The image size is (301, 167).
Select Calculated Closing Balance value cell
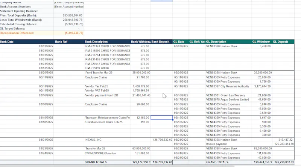tap(69, 24)
